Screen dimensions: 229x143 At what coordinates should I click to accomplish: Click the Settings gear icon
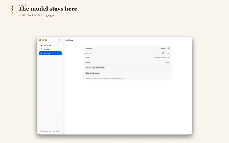(41, 53)
